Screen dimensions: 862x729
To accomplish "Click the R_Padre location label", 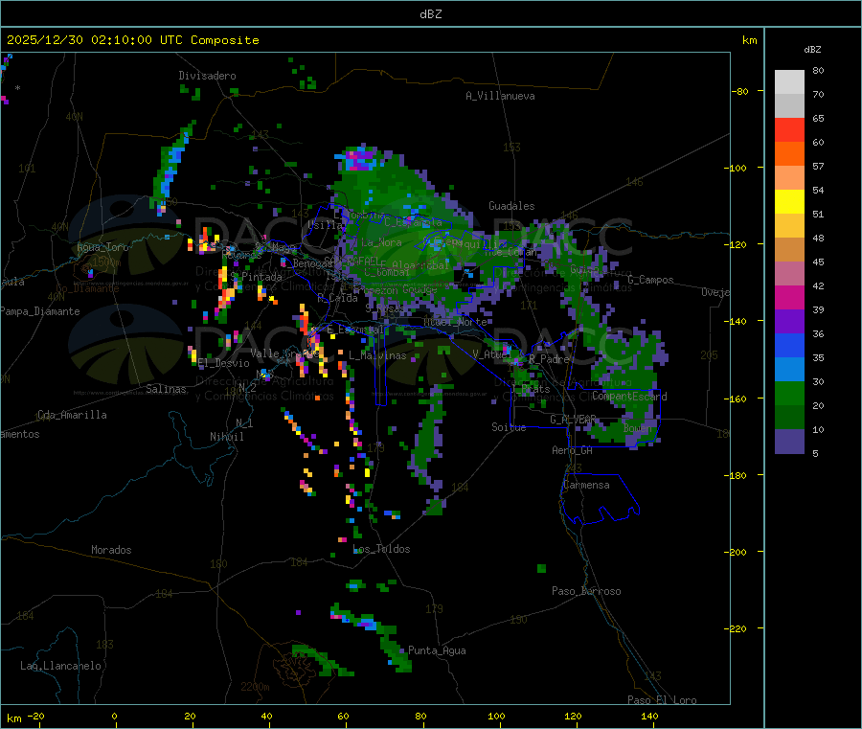I will point(549,359).
